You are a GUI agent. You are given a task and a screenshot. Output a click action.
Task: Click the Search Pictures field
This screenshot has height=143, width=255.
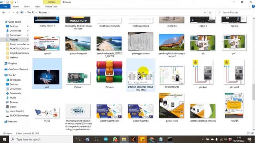[234, 12]
